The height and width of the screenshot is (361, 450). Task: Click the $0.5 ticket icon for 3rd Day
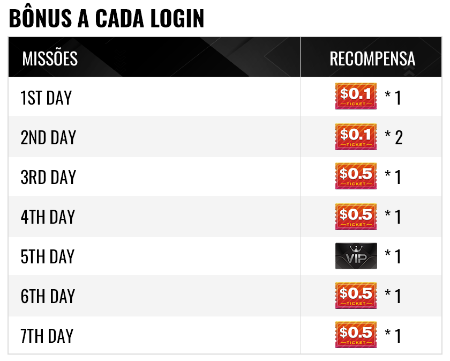[x=356, y=176]
